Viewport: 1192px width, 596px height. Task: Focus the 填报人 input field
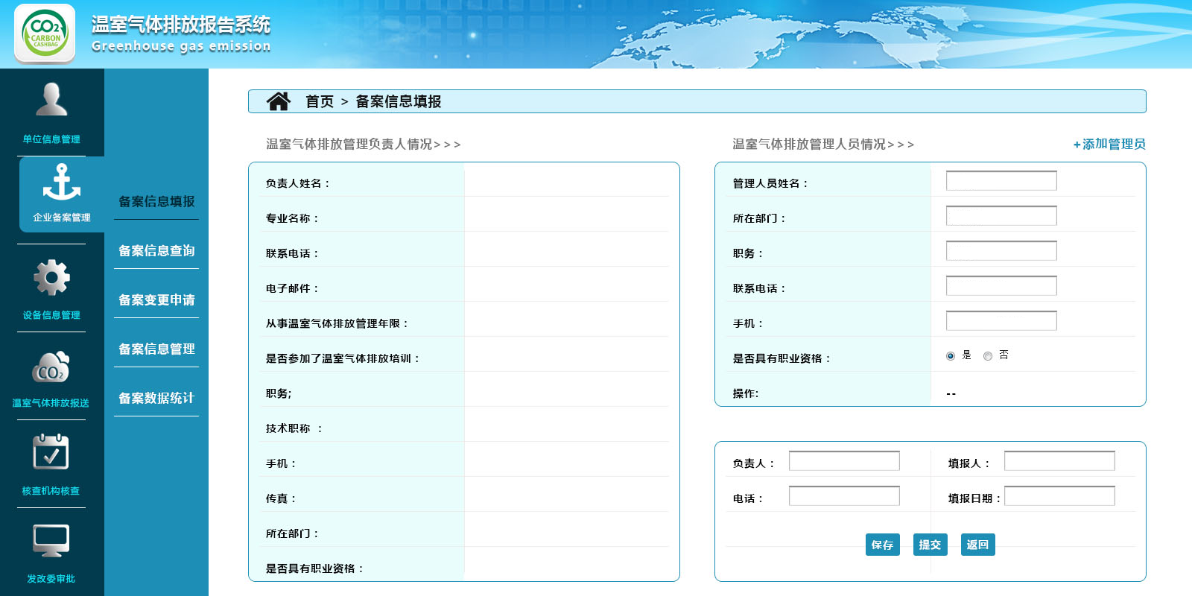point(1059,460)
